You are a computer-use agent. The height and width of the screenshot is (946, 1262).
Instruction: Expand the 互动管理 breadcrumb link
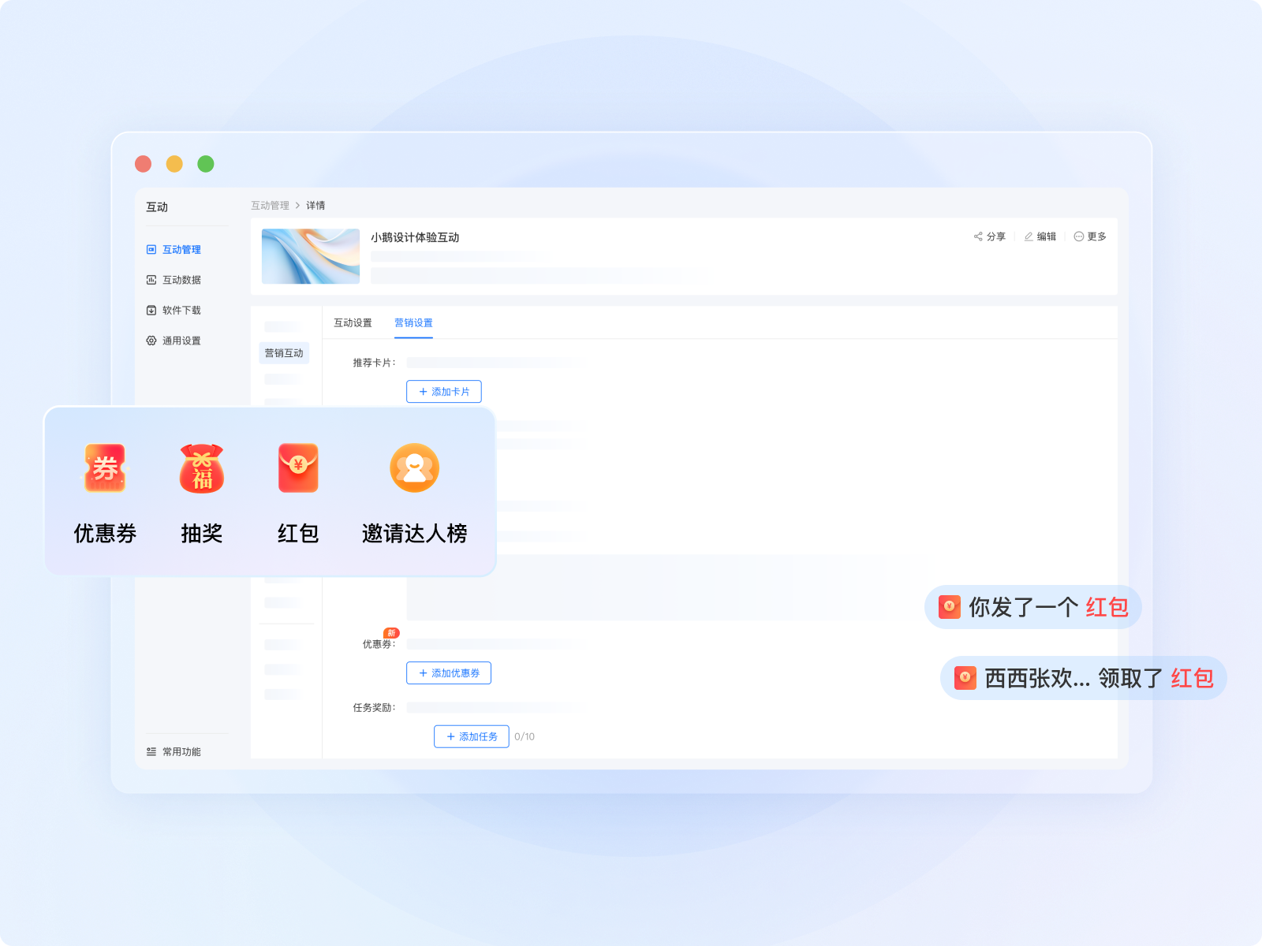tap(269, 205)
